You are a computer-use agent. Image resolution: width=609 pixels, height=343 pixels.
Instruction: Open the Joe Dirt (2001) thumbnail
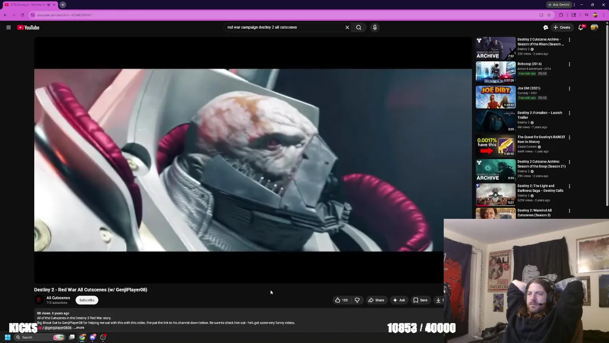[496, 97]
